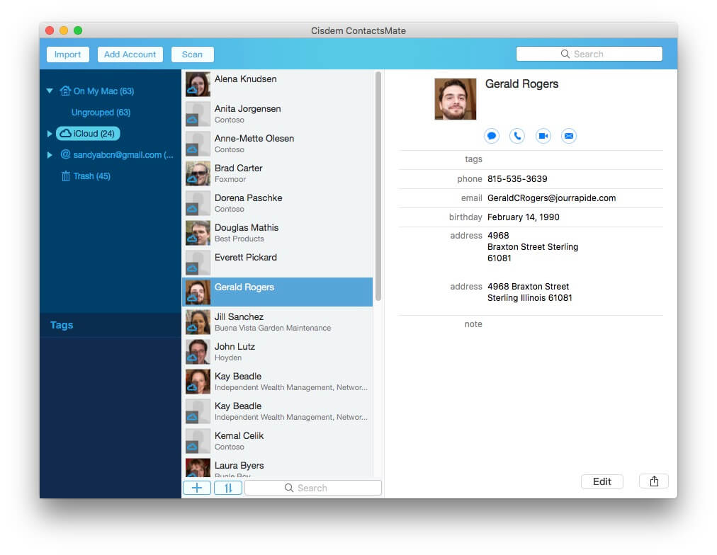
Task: Open the sort order button
Action: tap(227, 488)
